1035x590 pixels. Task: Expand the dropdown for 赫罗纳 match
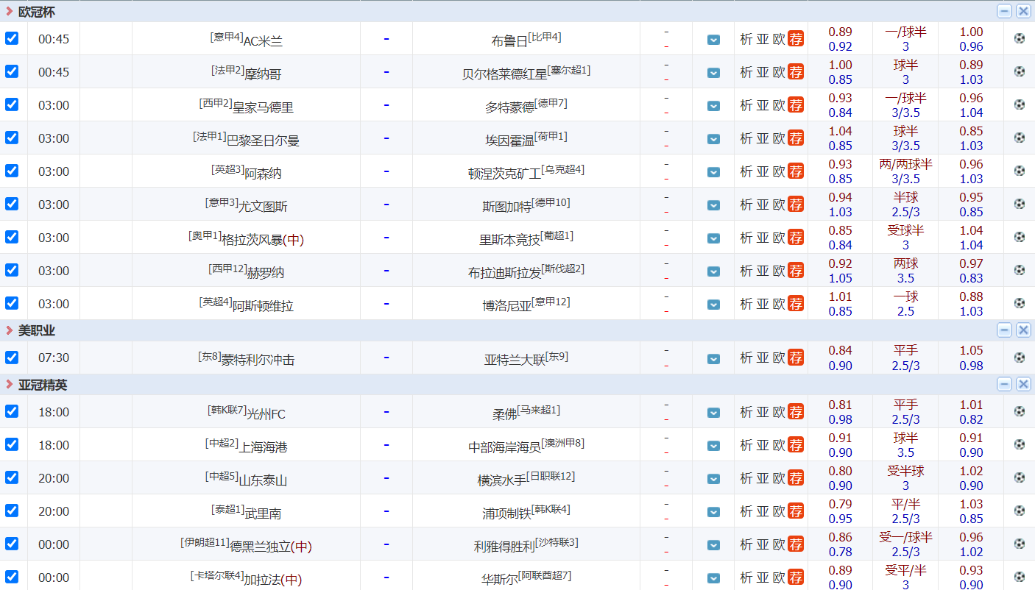(x=713, y=271)
